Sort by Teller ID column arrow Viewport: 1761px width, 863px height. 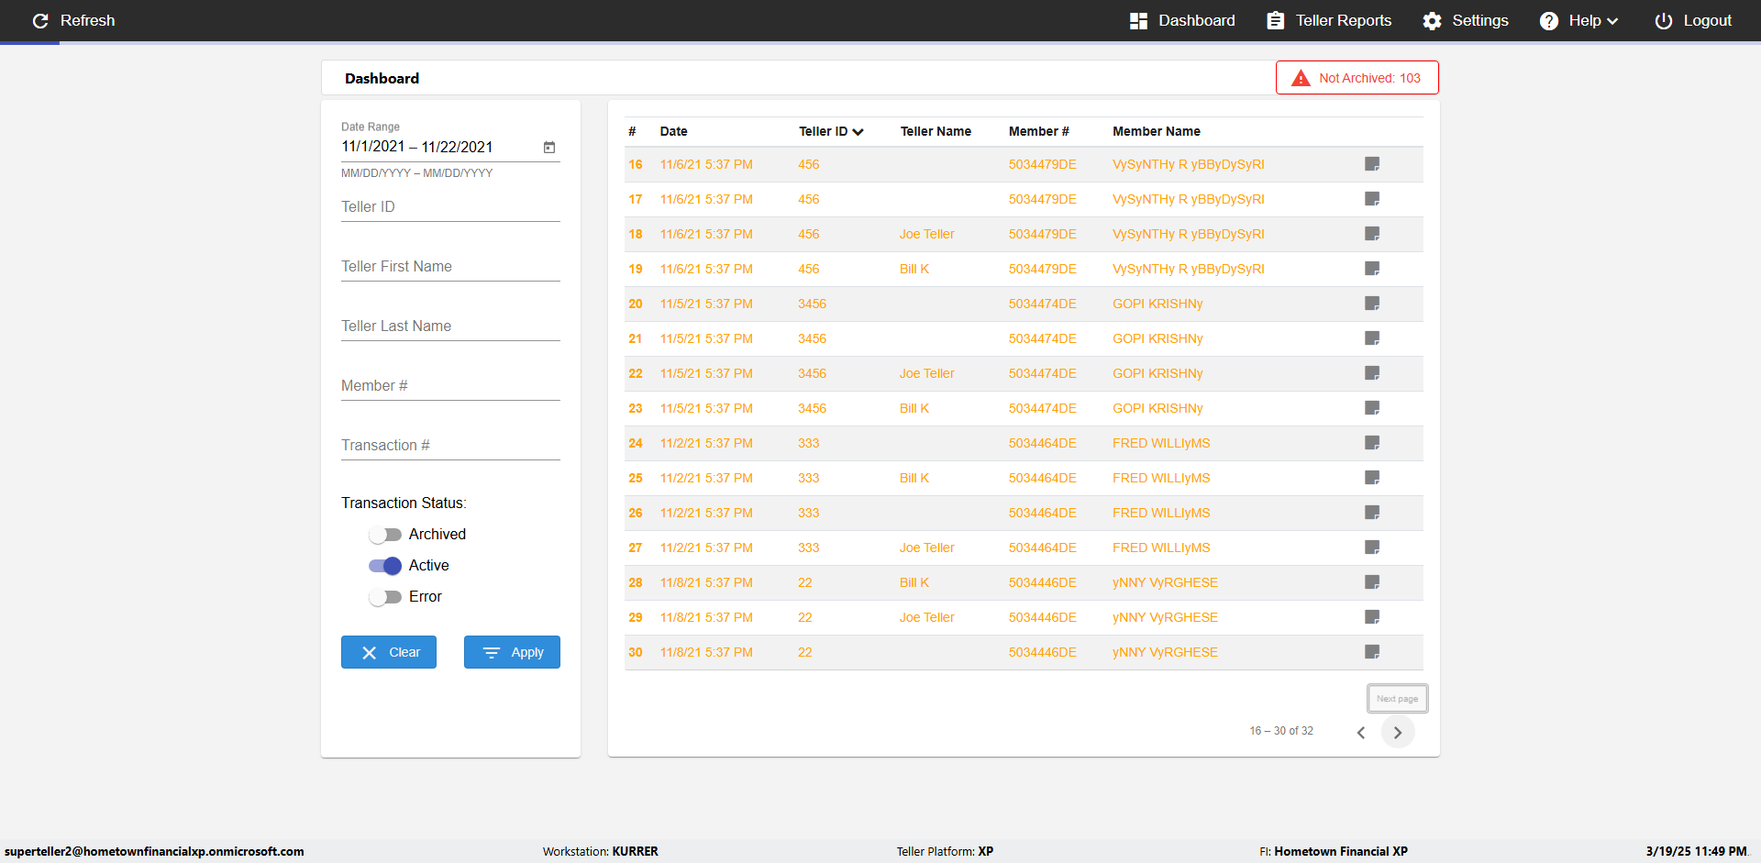pos(858,132)
